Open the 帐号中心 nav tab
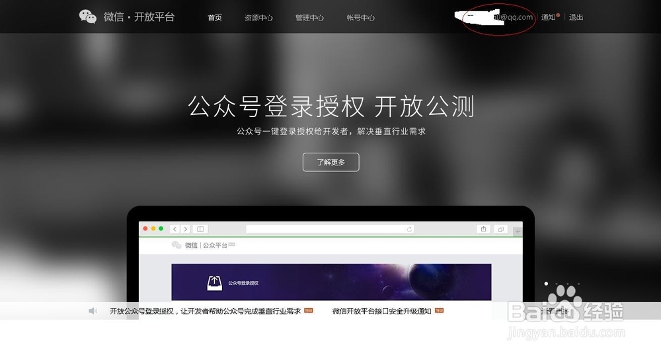The image size is (661, 355). pyautogui.click(x=360, y=18)
